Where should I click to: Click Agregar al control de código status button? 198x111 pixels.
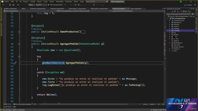[158, 110]
